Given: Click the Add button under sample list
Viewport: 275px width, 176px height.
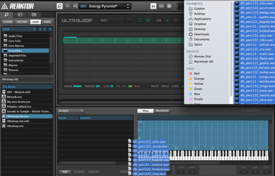Looking at the screenshot, I should pos(65,172).
